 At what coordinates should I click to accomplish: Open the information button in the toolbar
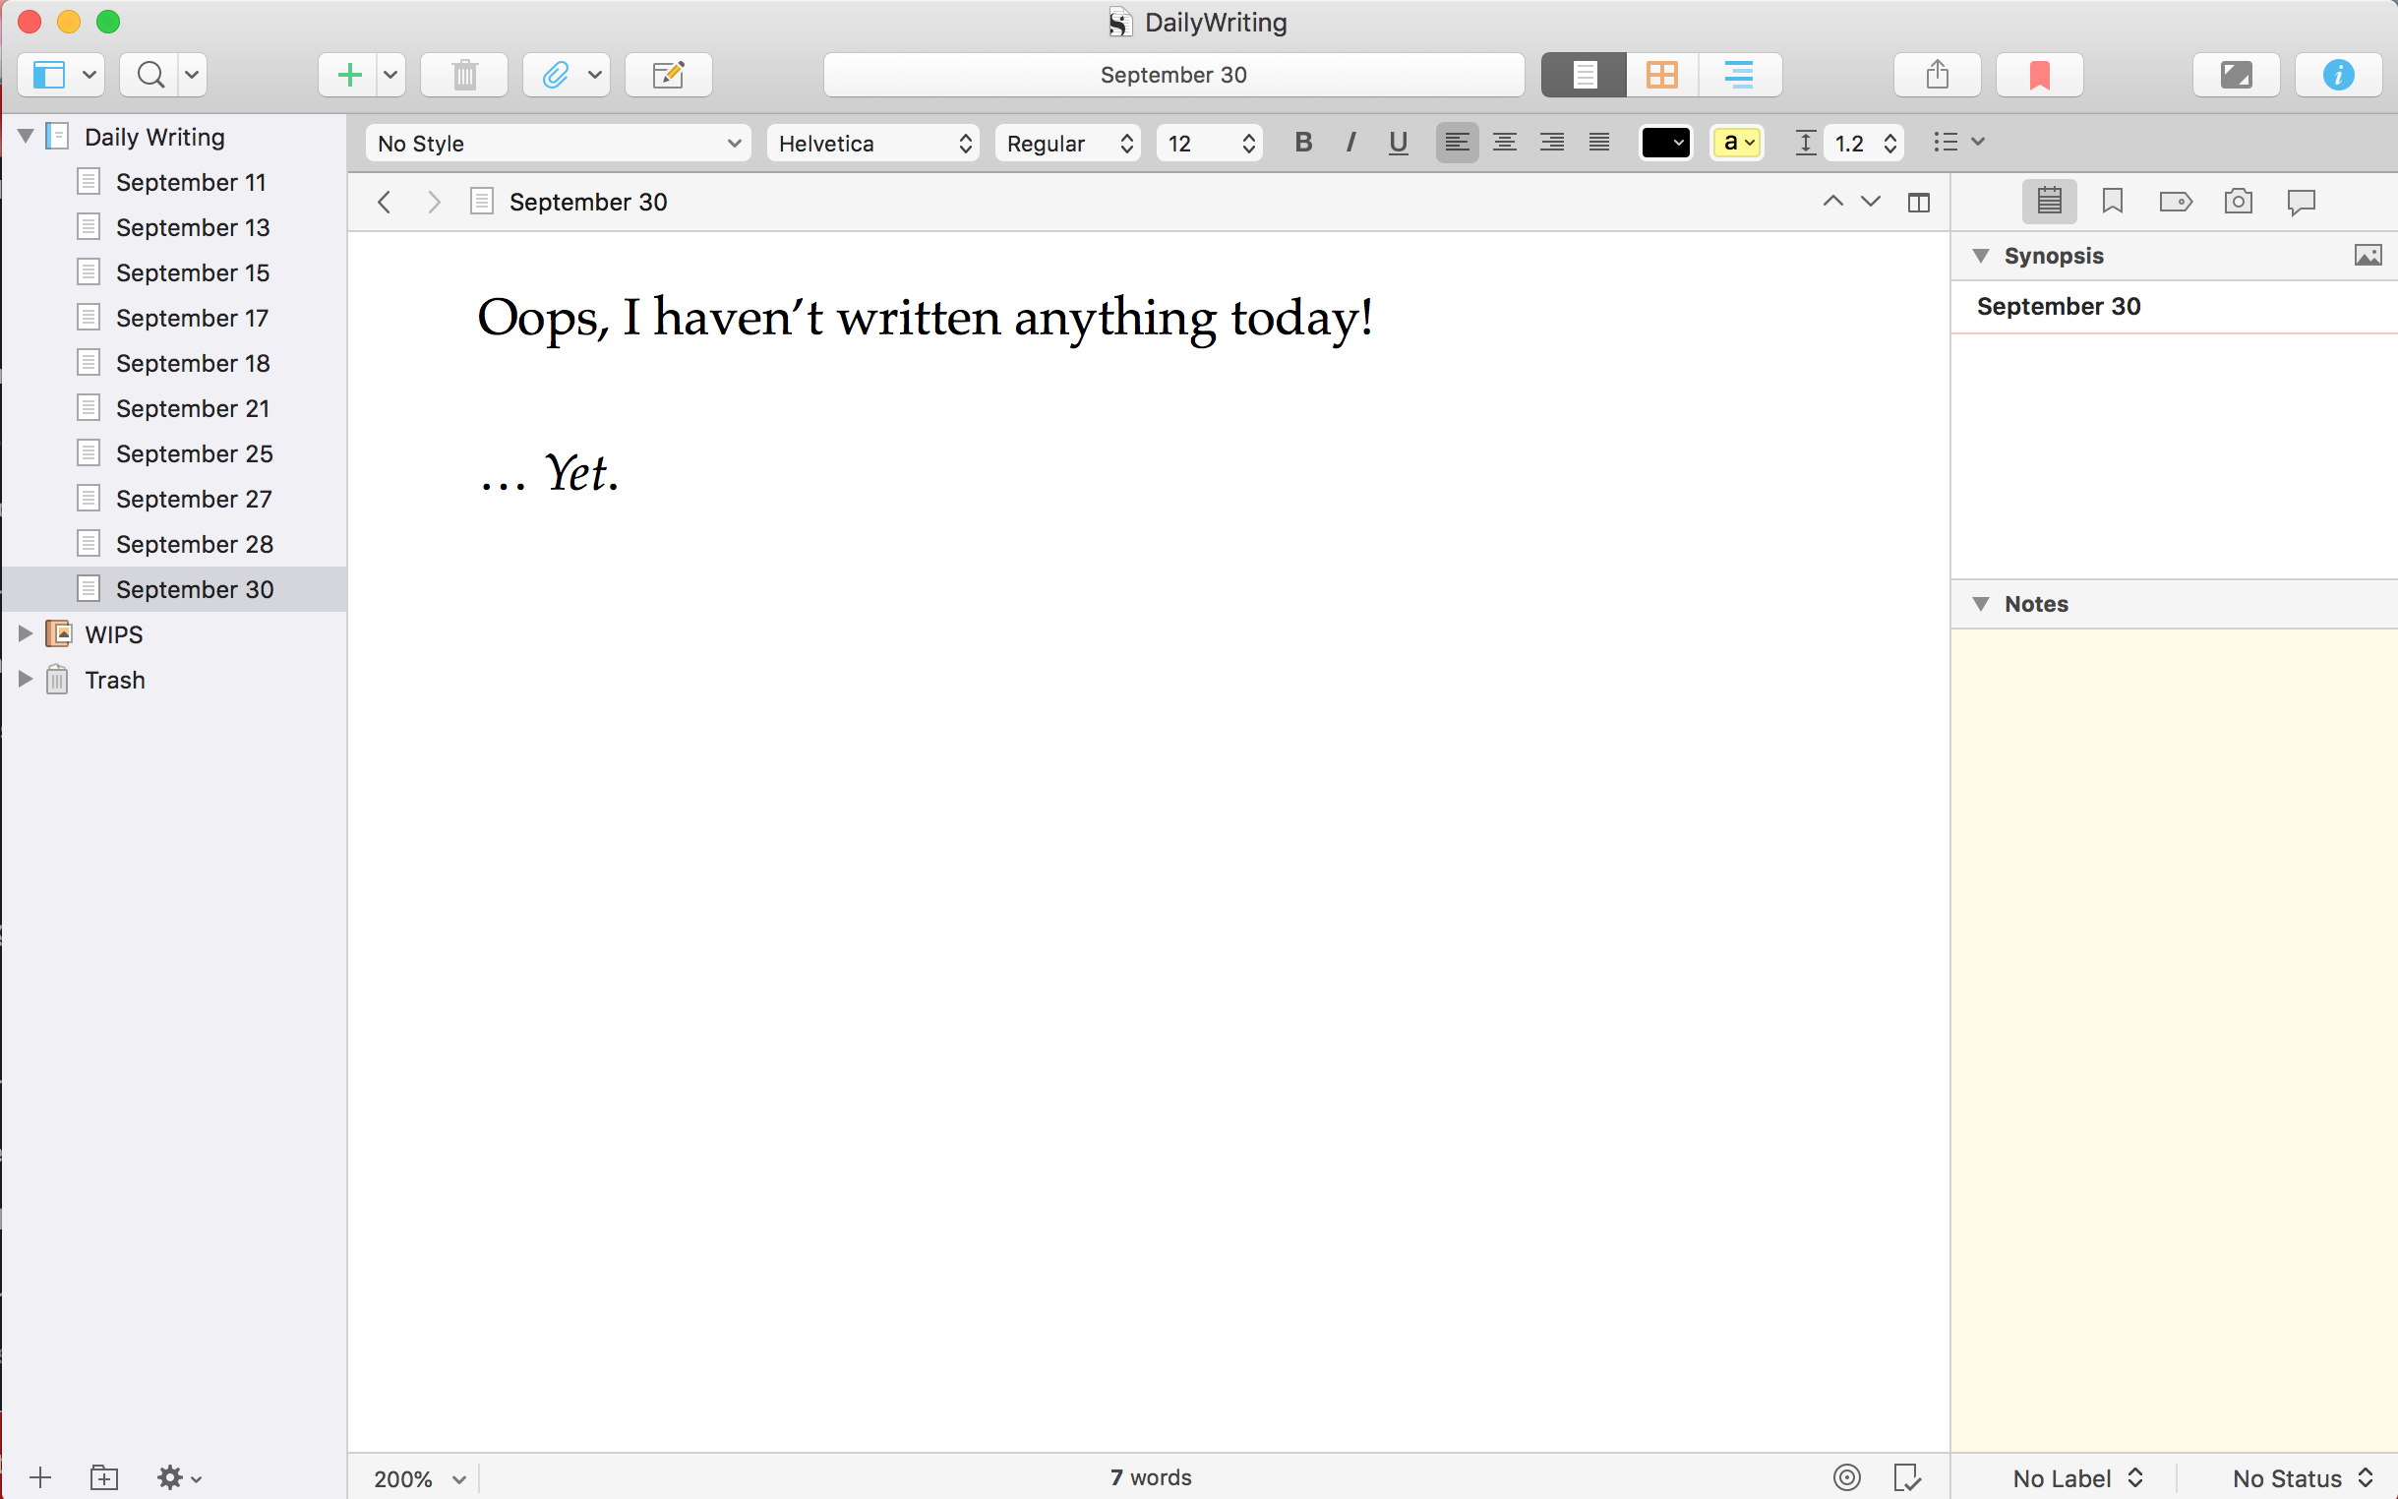(x=2337, y=75)
